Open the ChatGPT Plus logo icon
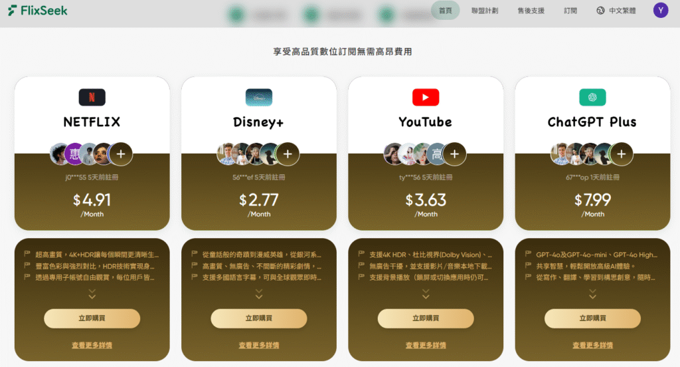This screenshot has width=680, height=367. [x=592, y=97]
